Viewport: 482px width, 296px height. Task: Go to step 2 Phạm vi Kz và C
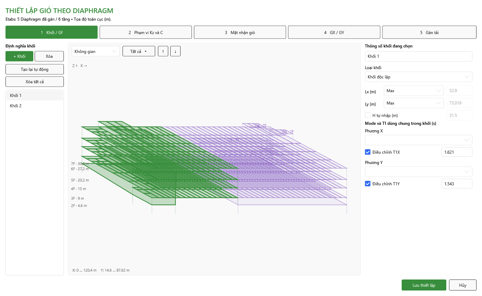coord(146,32)
